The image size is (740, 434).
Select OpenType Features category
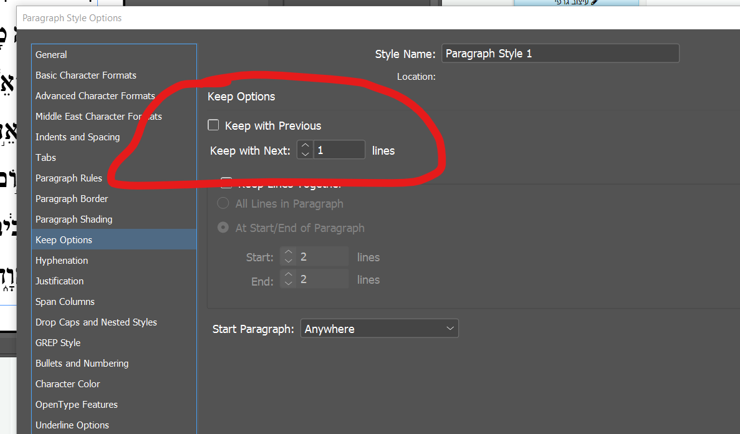(113, 405)
